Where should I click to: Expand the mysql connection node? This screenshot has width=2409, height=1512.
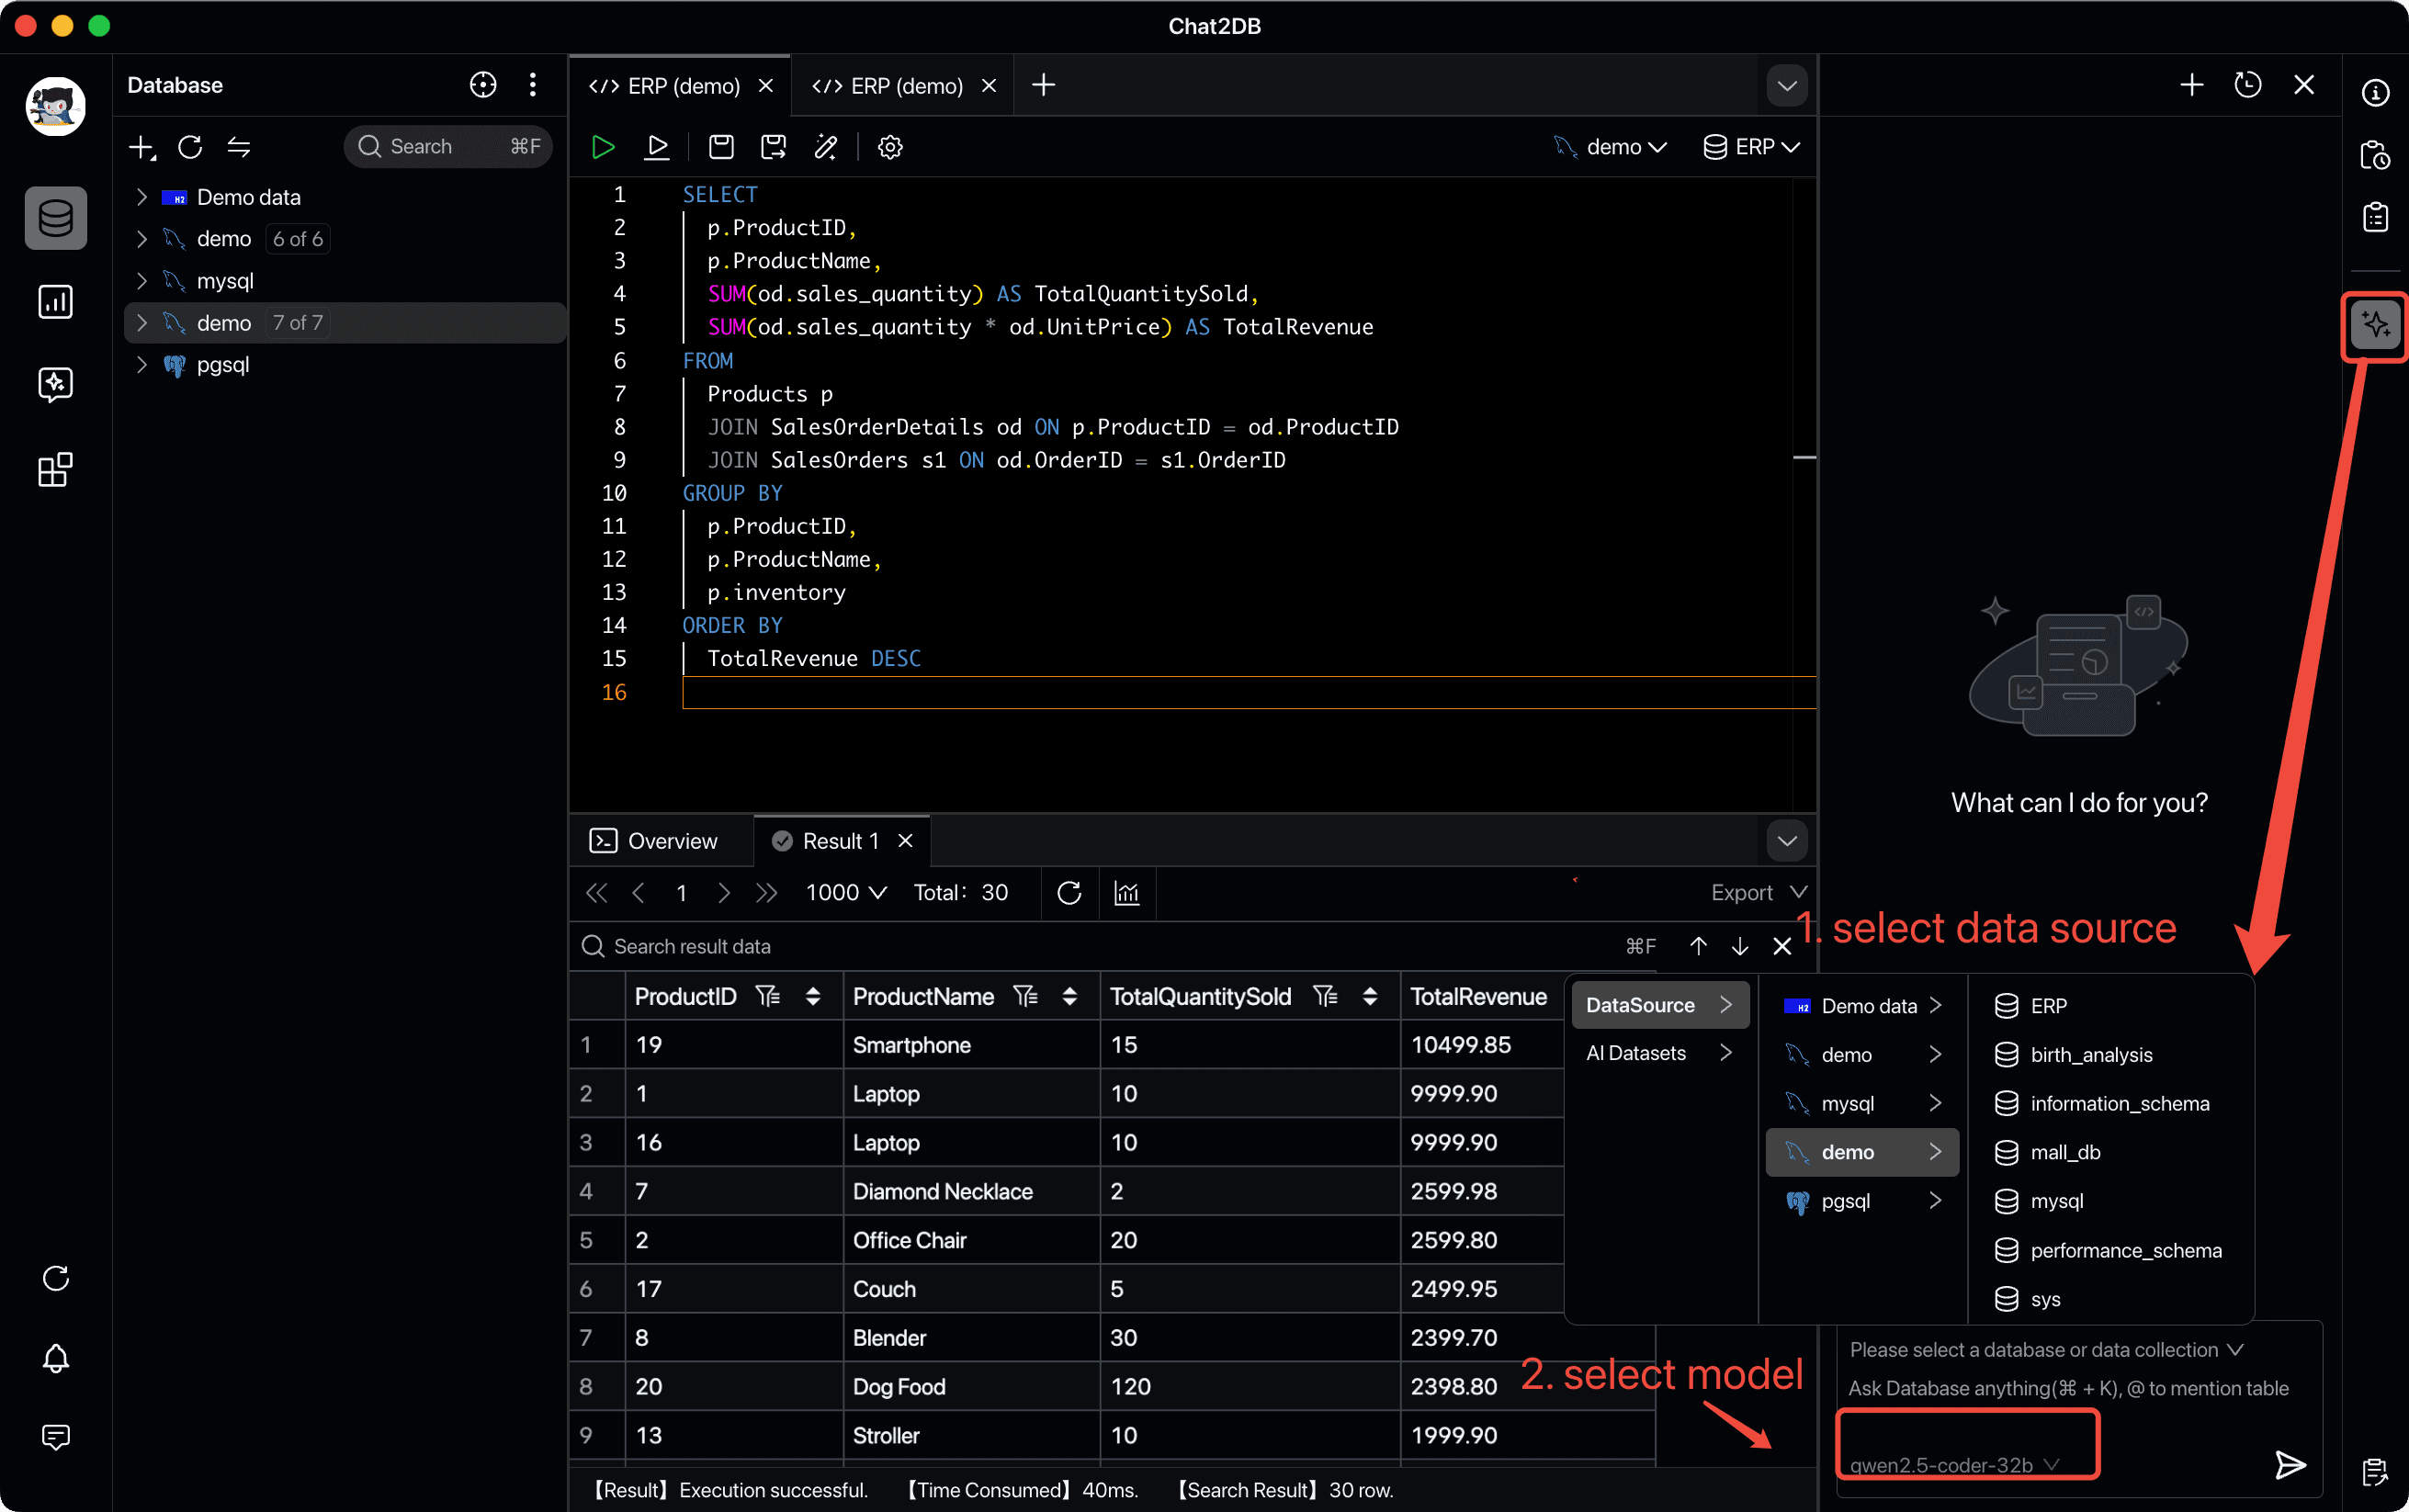142,281
